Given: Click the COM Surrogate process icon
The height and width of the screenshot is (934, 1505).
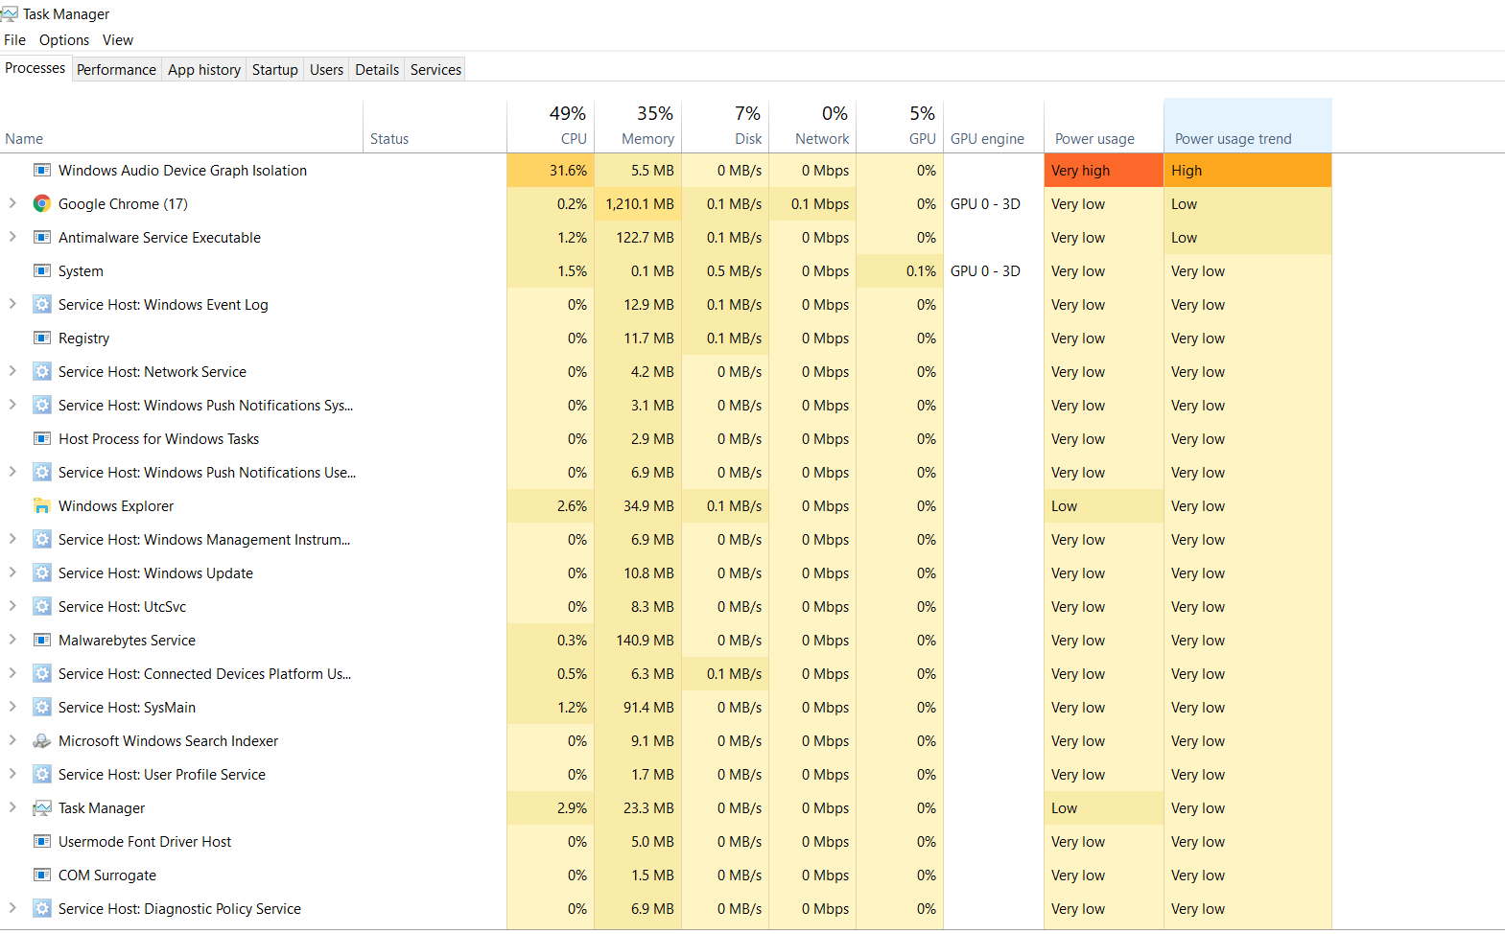Looking at the screenshot, I should pos(41,876).
